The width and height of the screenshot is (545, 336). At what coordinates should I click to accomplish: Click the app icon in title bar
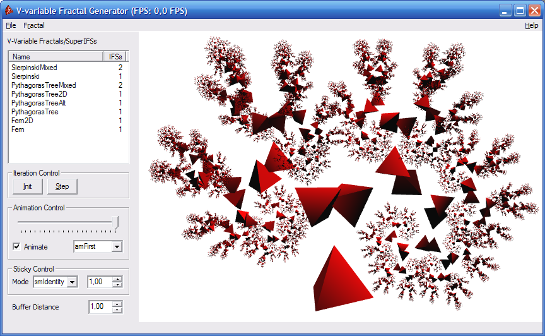(x=9, y=11)
